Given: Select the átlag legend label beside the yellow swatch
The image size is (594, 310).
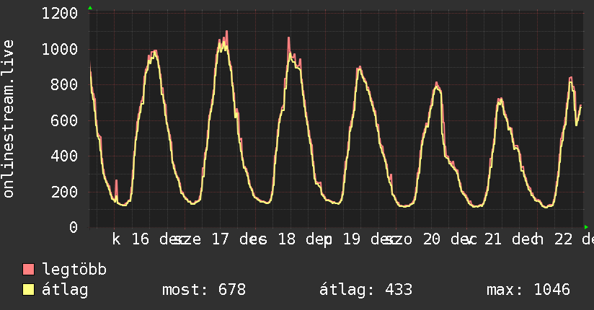Looking at the screenshot, I should pyautogui.click(x=65, y=290).
